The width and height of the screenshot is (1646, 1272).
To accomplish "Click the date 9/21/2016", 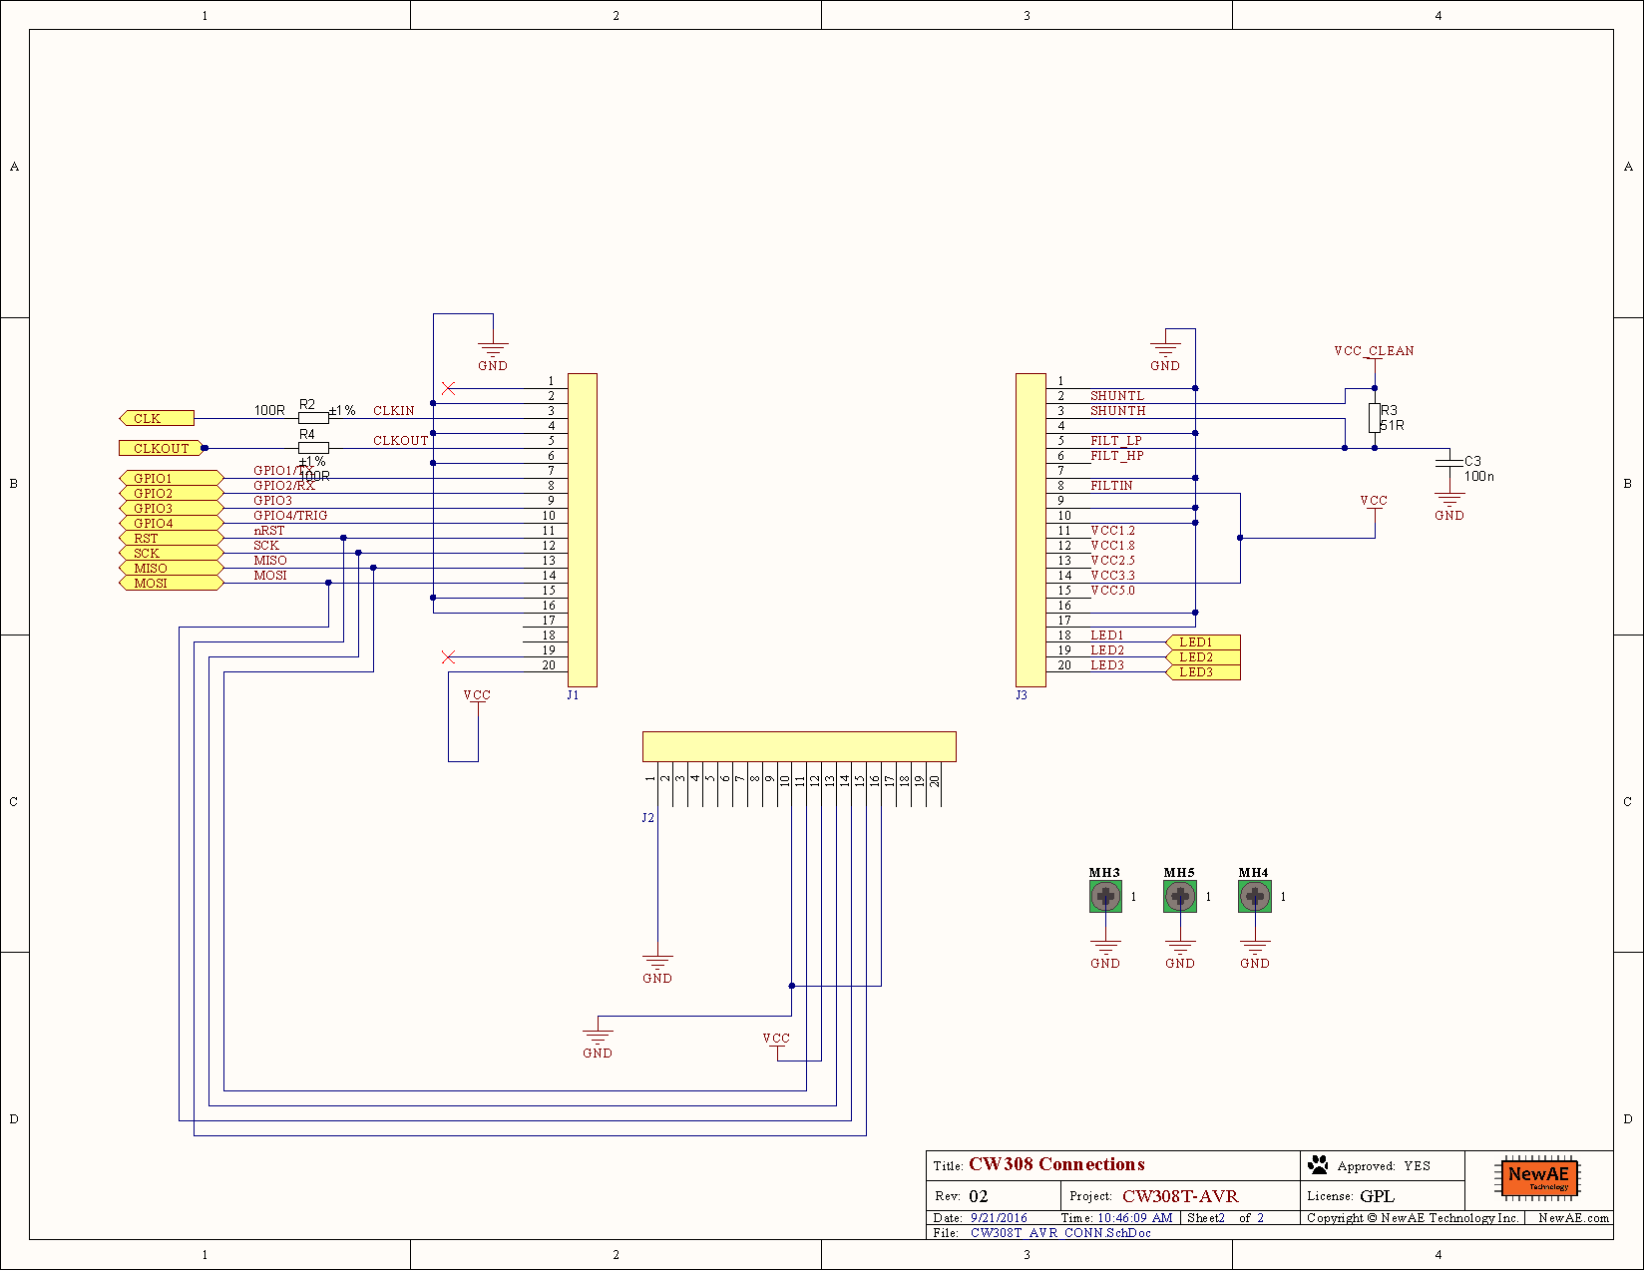I will point(999,1218).
